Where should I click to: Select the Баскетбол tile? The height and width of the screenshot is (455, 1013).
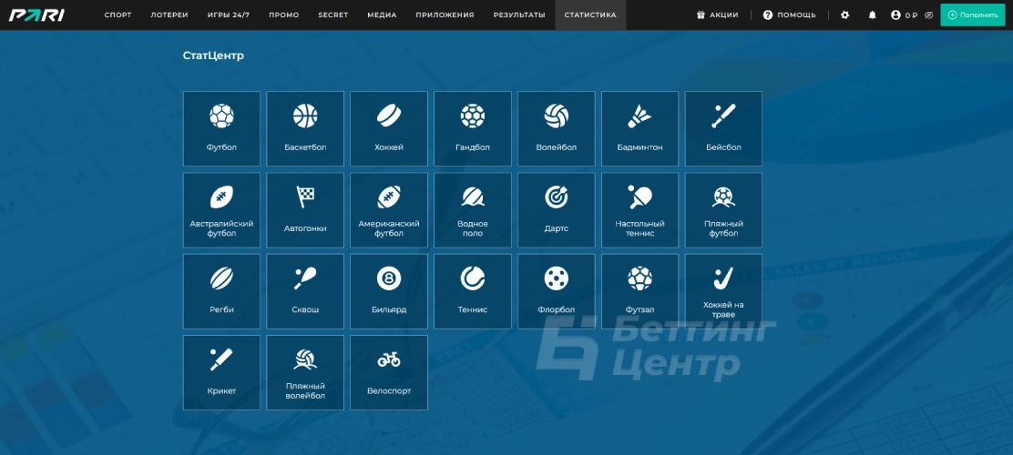click(305, 128)
